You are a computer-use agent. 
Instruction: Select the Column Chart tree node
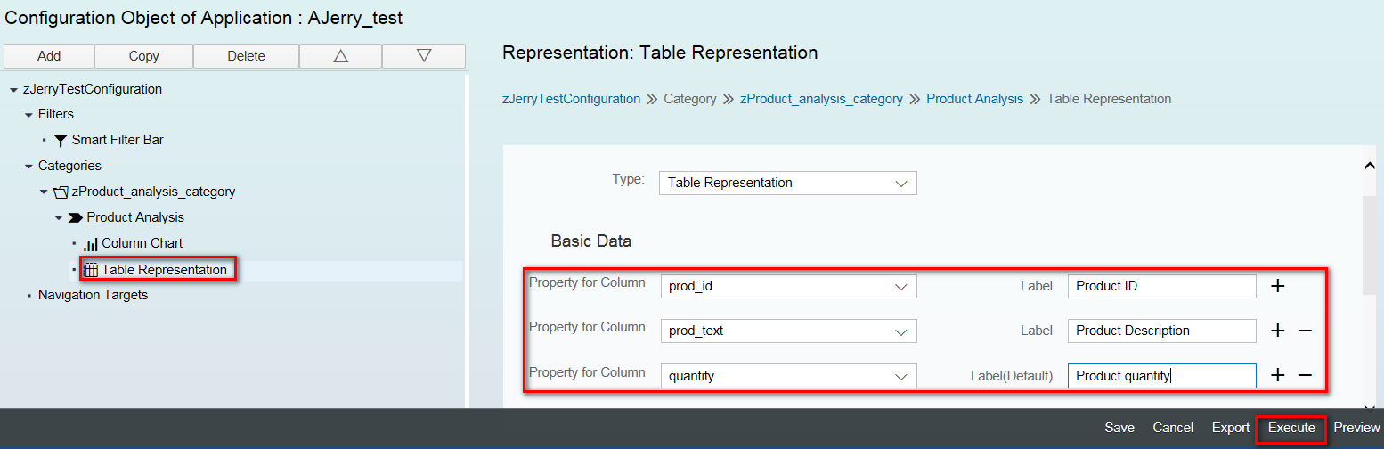coord(133,243)
